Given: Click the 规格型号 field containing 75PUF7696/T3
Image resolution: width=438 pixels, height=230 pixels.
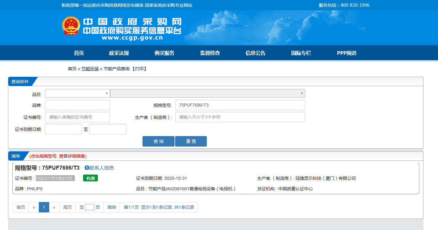Looking at the screenshot, I should pyautogui.click(x=240, y=105).
